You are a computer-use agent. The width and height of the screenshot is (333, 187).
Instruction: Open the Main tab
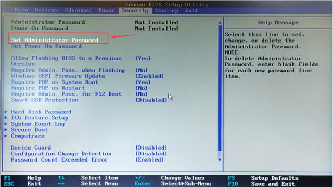21,10
